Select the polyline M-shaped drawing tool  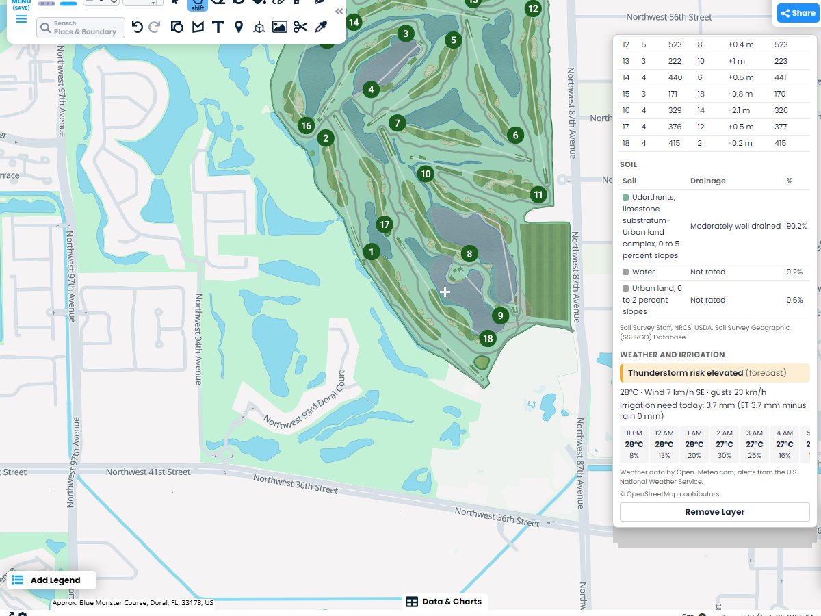[198, 27]
